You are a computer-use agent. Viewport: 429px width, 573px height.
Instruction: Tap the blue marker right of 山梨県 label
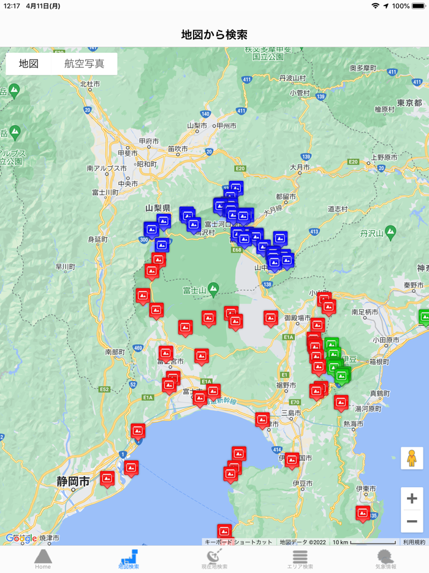click(164, 221)
